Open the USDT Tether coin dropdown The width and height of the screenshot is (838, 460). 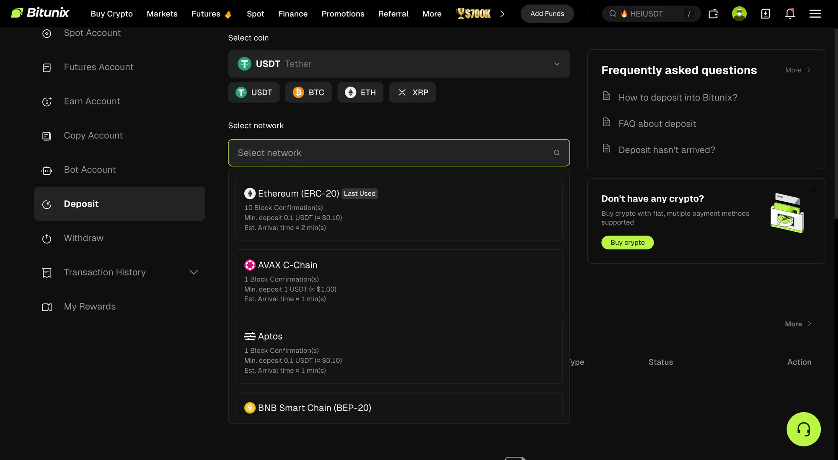(398, 64)
